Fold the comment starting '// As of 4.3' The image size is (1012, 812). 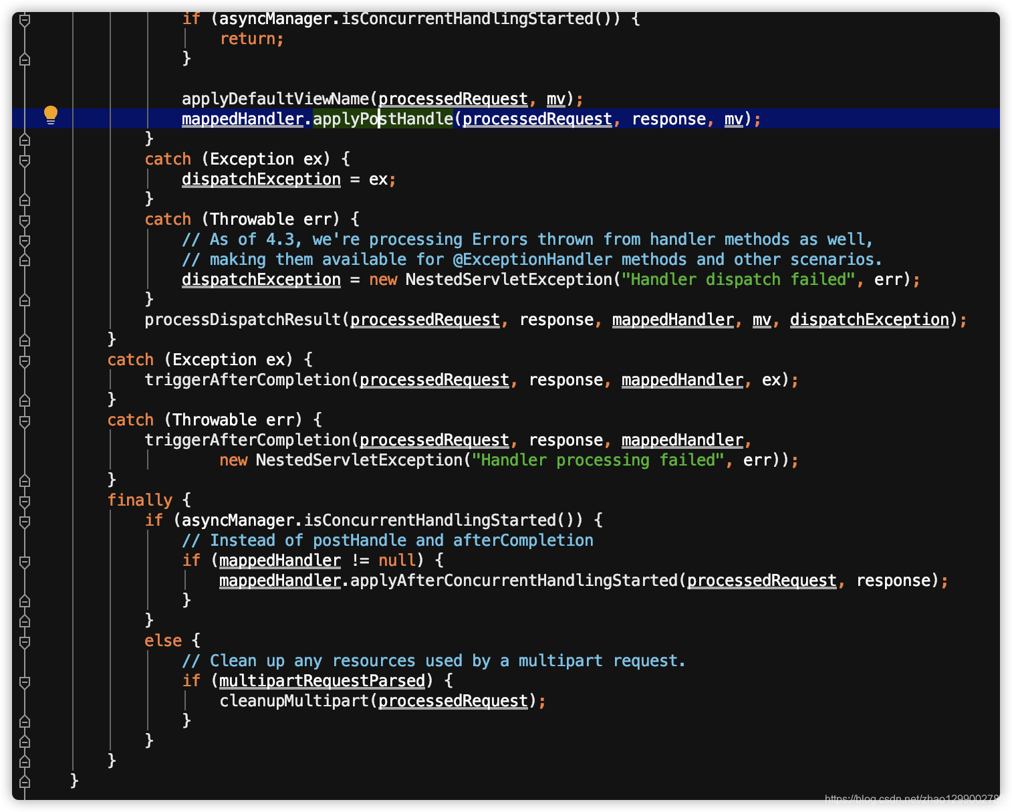pyautogui.click(x=25, y=240)
